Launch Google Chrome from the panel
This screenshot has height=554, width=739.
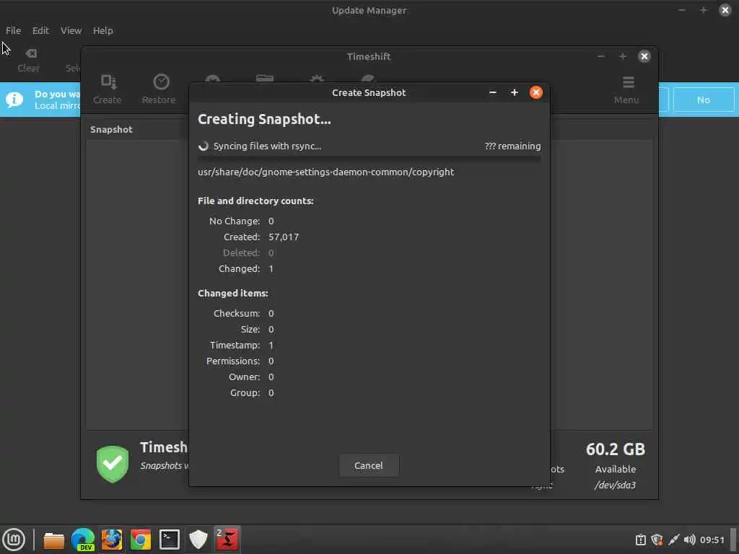[141, 540]
